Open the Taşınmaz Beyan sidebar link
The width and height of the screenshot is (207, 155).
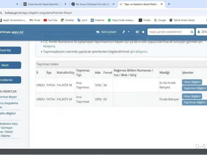[x=8, y=97]
